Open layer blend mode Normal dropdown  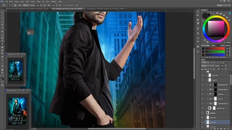tap(207, 66)
